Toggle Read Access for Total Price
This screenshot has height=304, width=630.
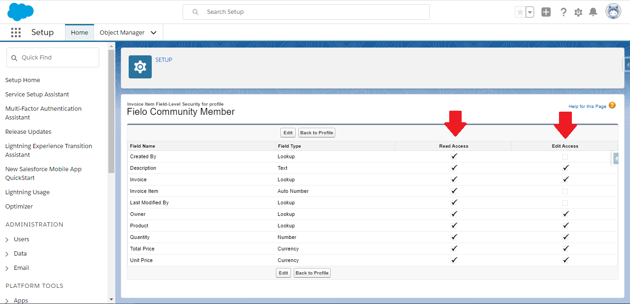pos(454,249)
